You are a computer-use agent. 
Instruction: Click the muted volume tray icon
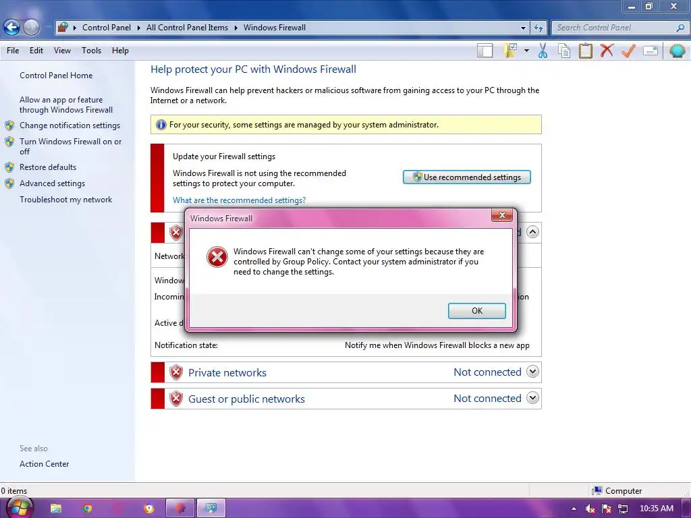coord(590,509)
